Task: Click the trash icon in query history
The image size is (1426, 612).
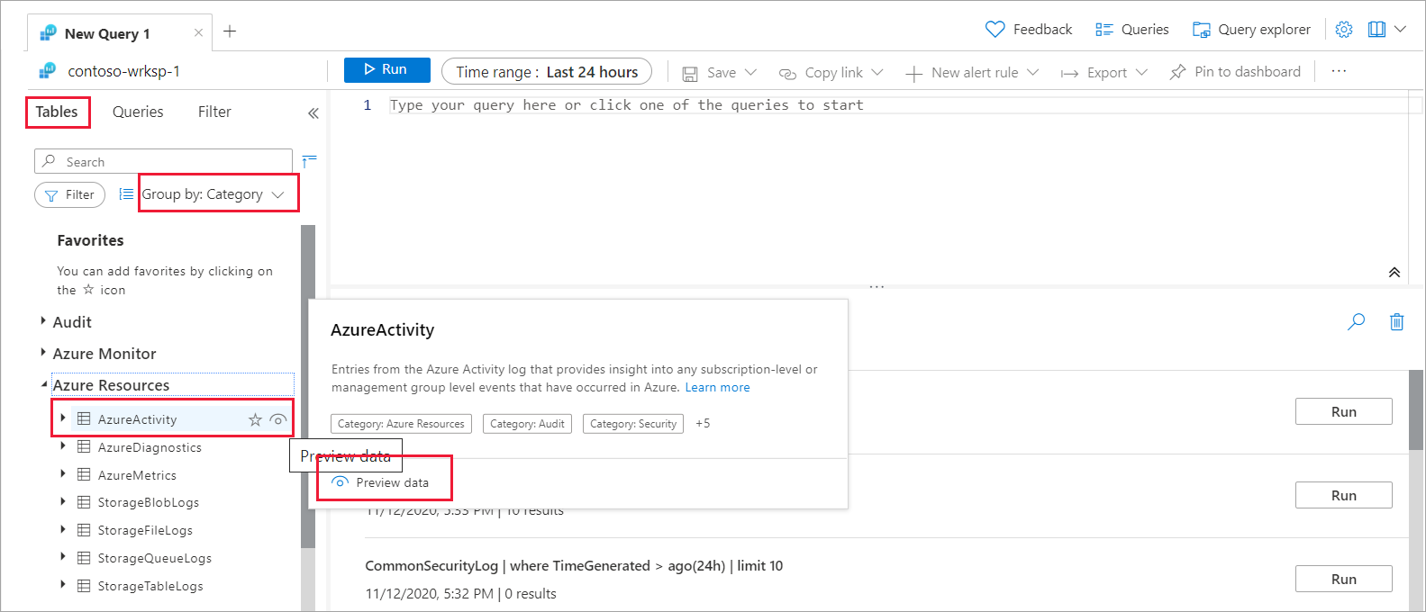Action: 1396,321
